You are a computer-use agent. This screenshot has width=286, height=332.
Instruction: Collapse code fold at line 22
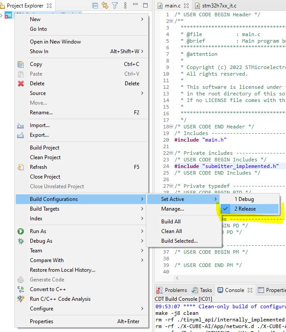pyautogui.click(x=171, y=153)
